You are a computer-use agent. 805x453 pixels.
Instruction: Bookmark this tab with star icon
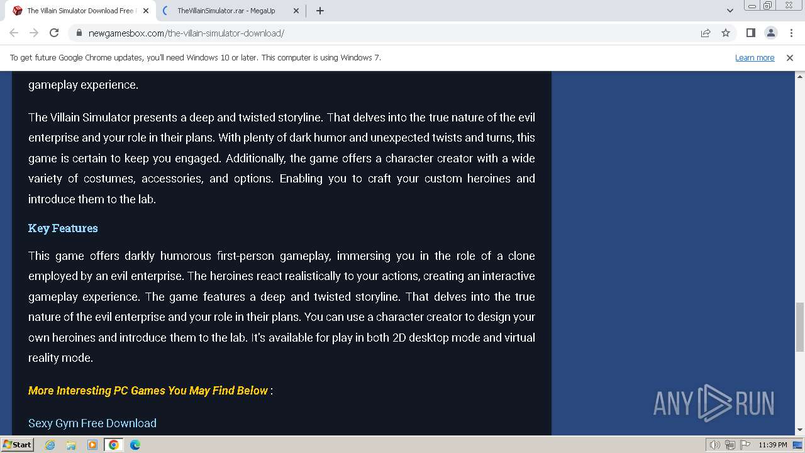(726, 33)
